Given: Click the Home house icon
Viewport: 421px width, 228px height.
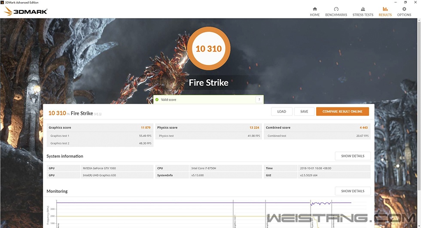Looking at the screenshot, I should point(314,9).
